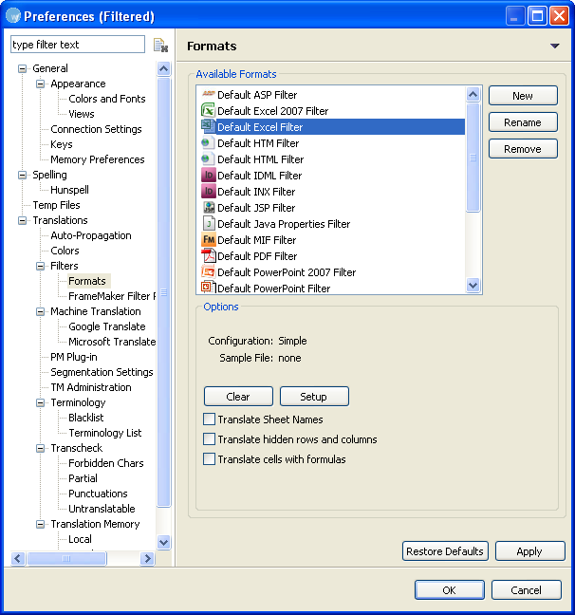This screenshot has width=575, height=615.
Task: Click Restore Defaults
Action: click(x=445, y=551)
